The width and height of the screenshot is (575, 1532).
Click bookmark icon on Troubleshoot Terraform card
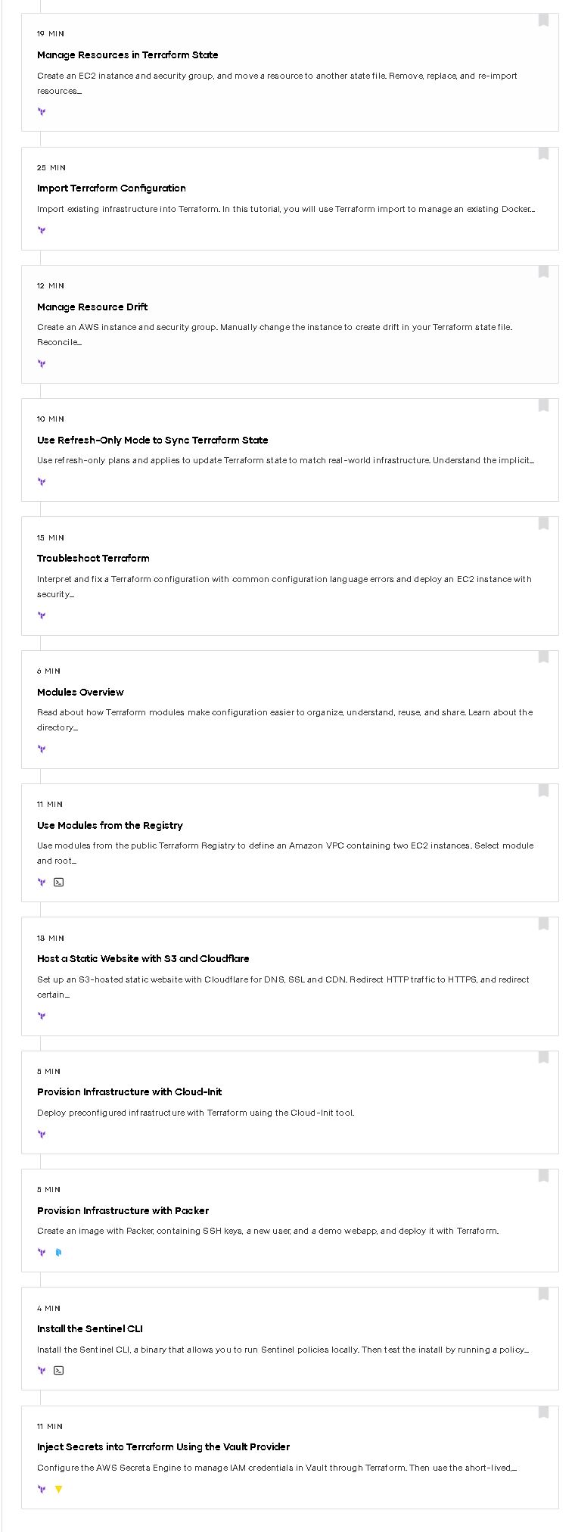pos(543,525)
